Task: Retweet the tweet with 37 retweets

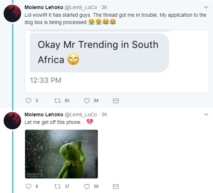Action: (x=57, y=186)
